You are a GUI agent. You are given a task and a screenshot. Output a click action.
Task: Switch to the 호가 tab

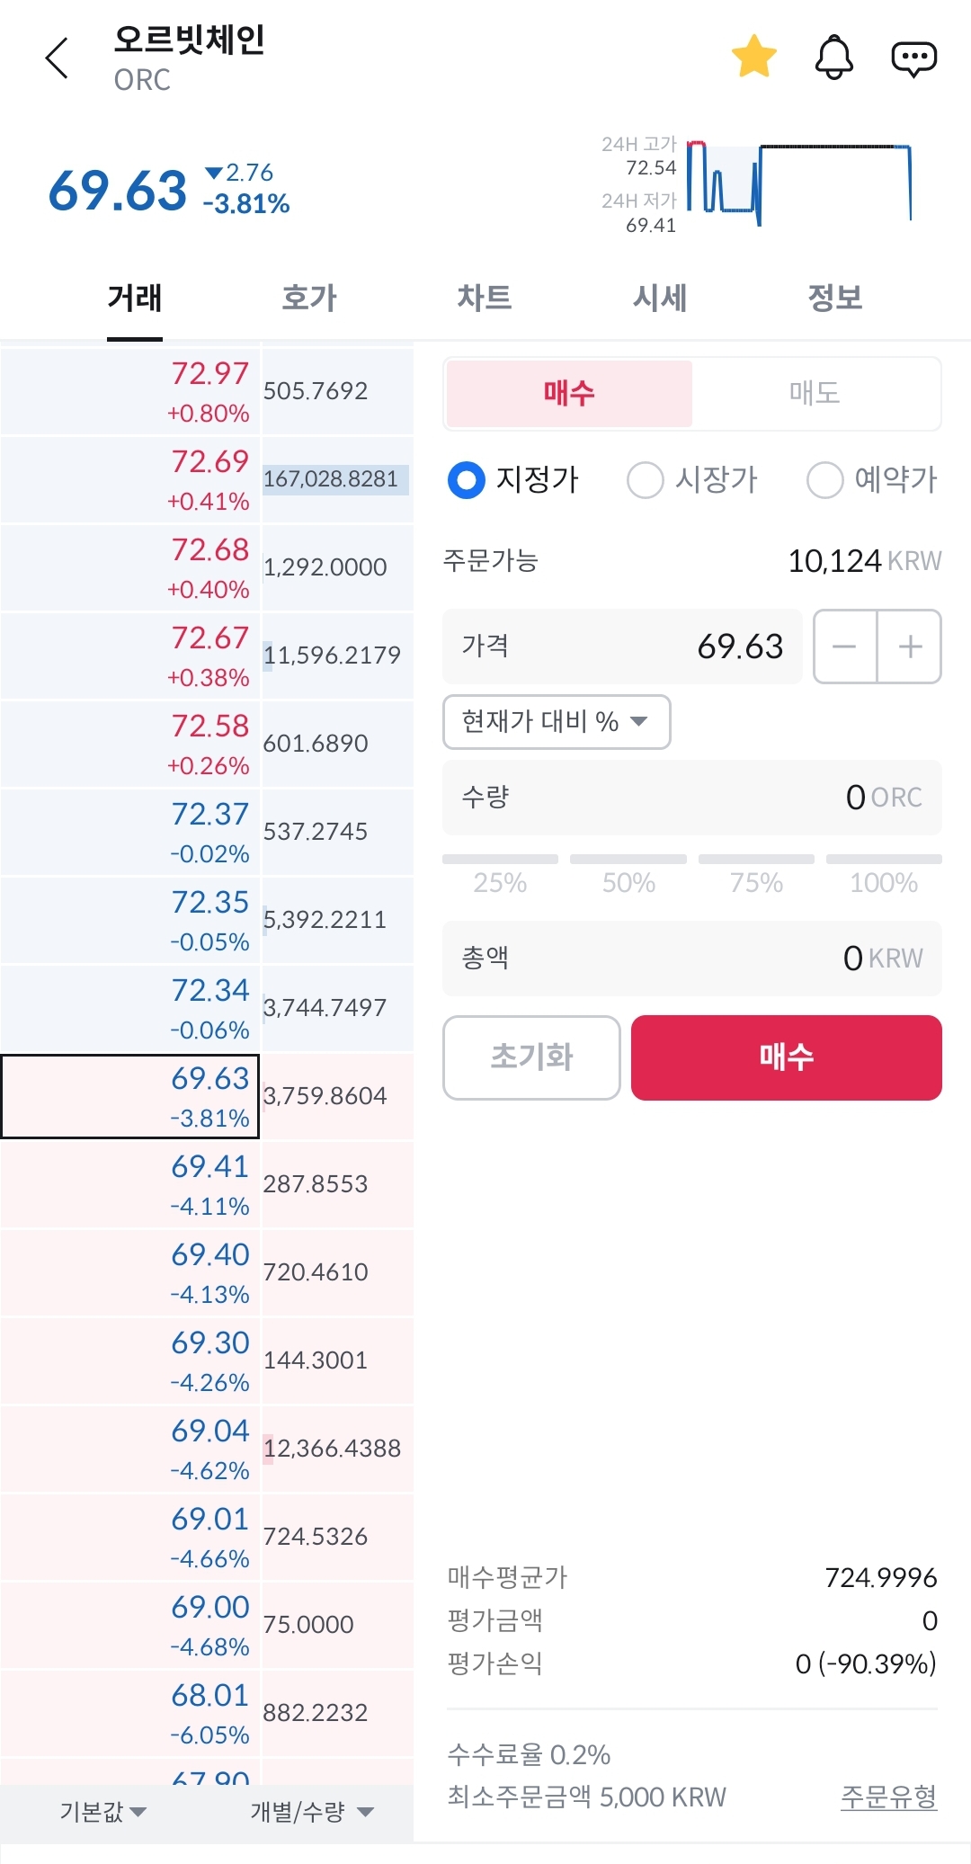point(308,298)
